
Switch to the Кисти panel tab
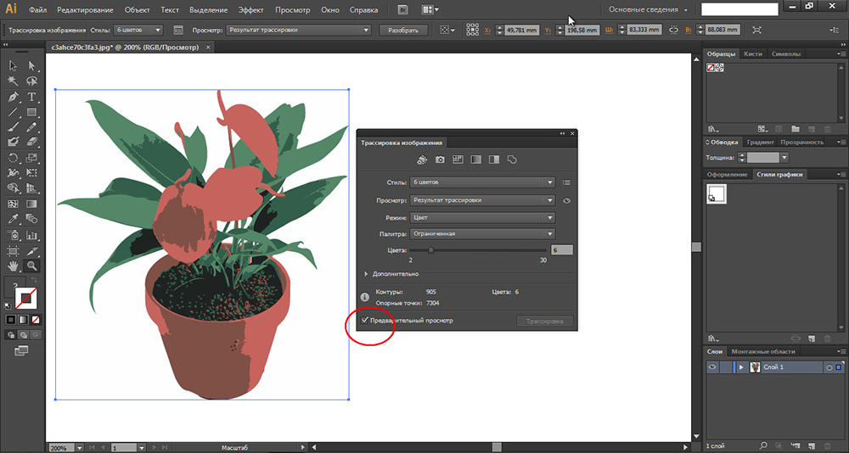point(752,53)
